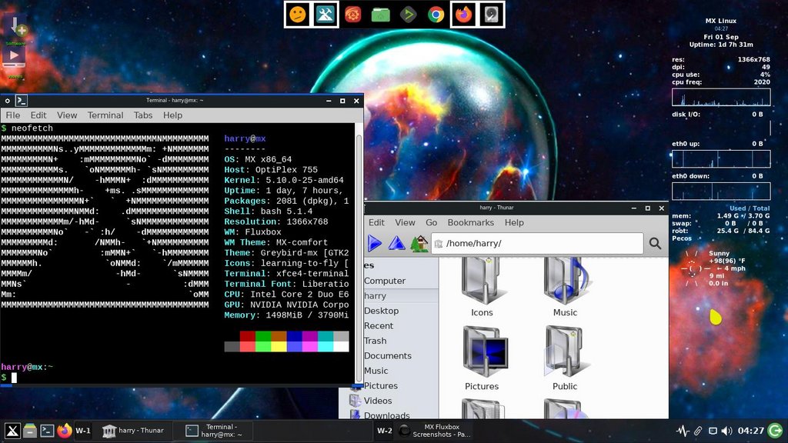
Task: Open the Terminal menu in terminal
Action: [x=105, y=115]
